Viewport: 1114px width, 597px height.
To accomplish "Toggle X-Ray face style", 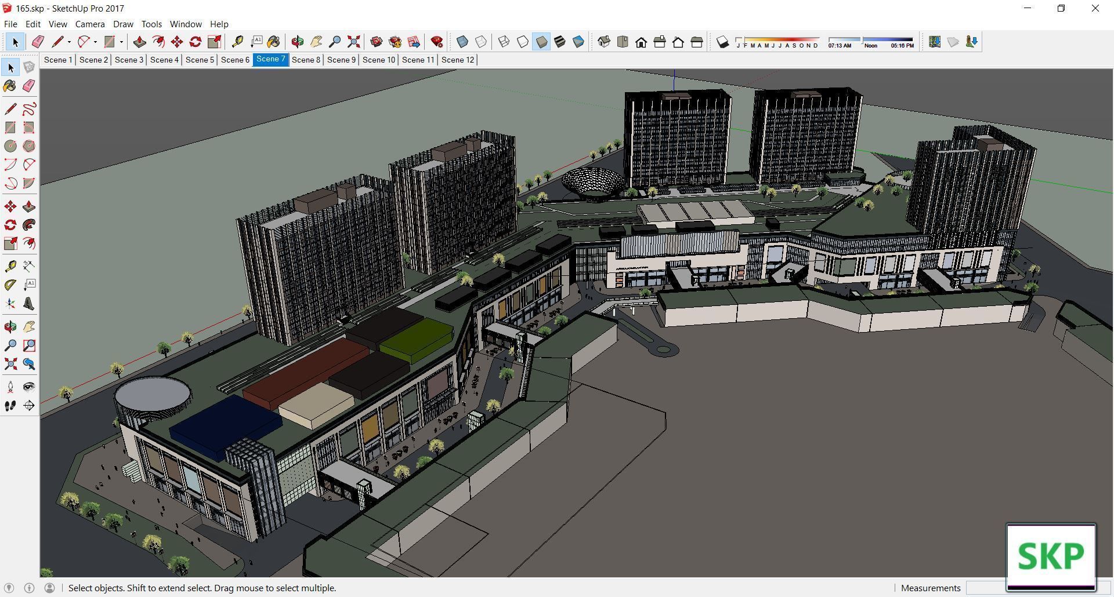I will point(462,42).
